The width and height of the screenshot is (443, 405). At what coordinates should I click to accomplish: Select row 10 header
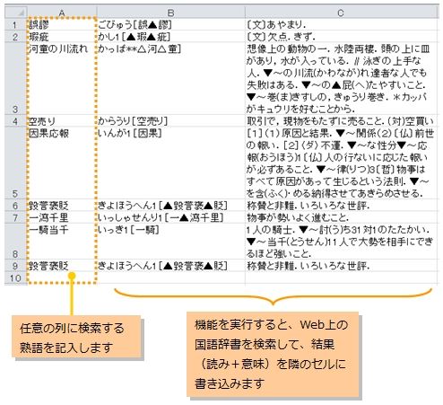pos(16,277)
